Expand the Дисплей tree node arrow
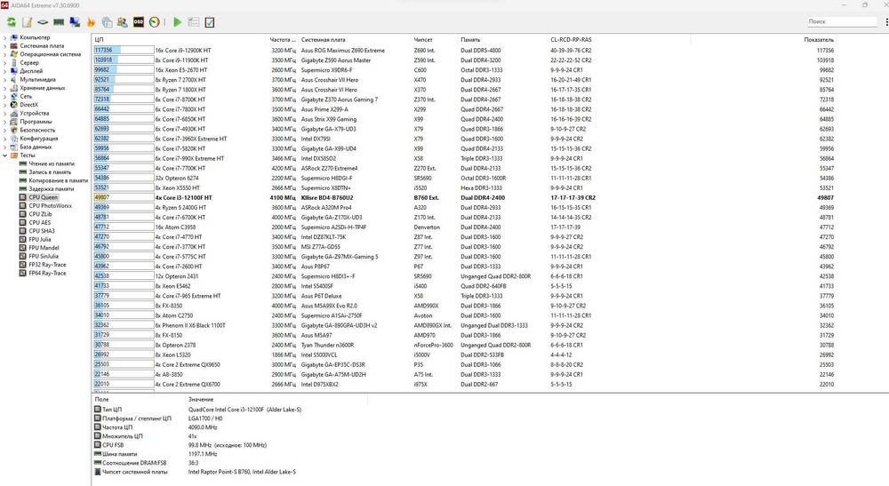Image resolution: width=889 pixels, height=486 pixels. point(4,71)
